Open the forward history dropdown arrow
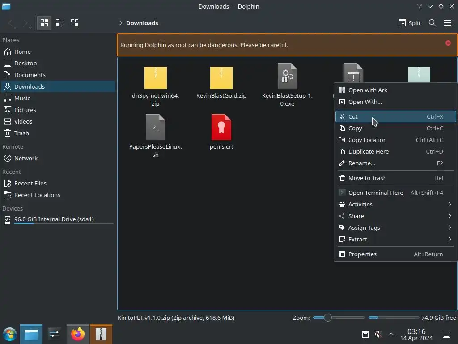The width and height of the screenshot is (458, 344). pos(30,28)
